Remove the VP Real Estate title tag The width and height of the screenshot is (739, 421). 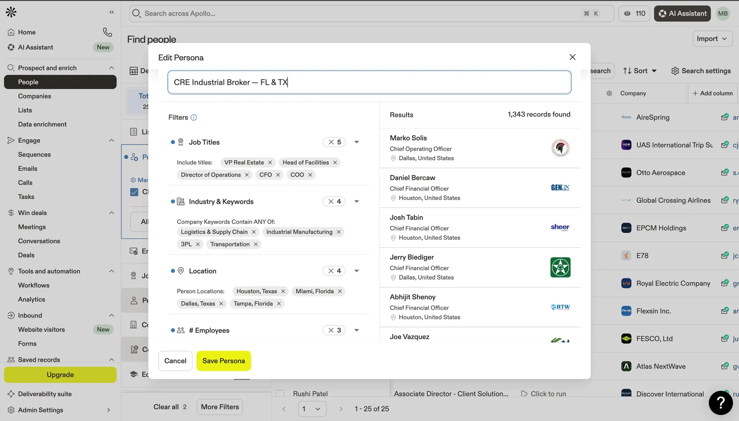click(x=270, y=163)
